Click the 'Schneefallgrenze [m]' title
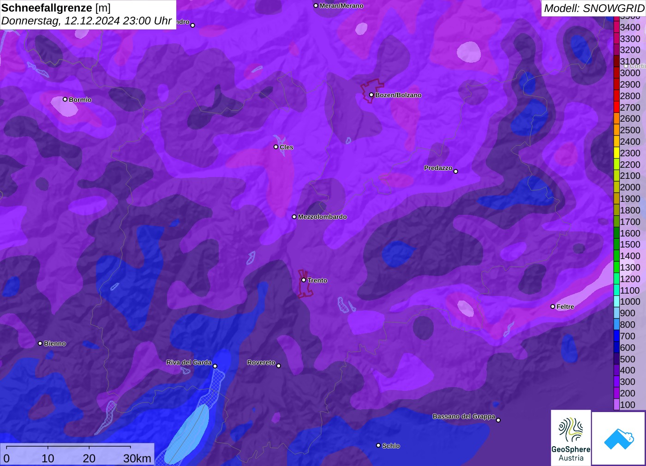This screenshot has width=646, height=466. pos(56,8)
